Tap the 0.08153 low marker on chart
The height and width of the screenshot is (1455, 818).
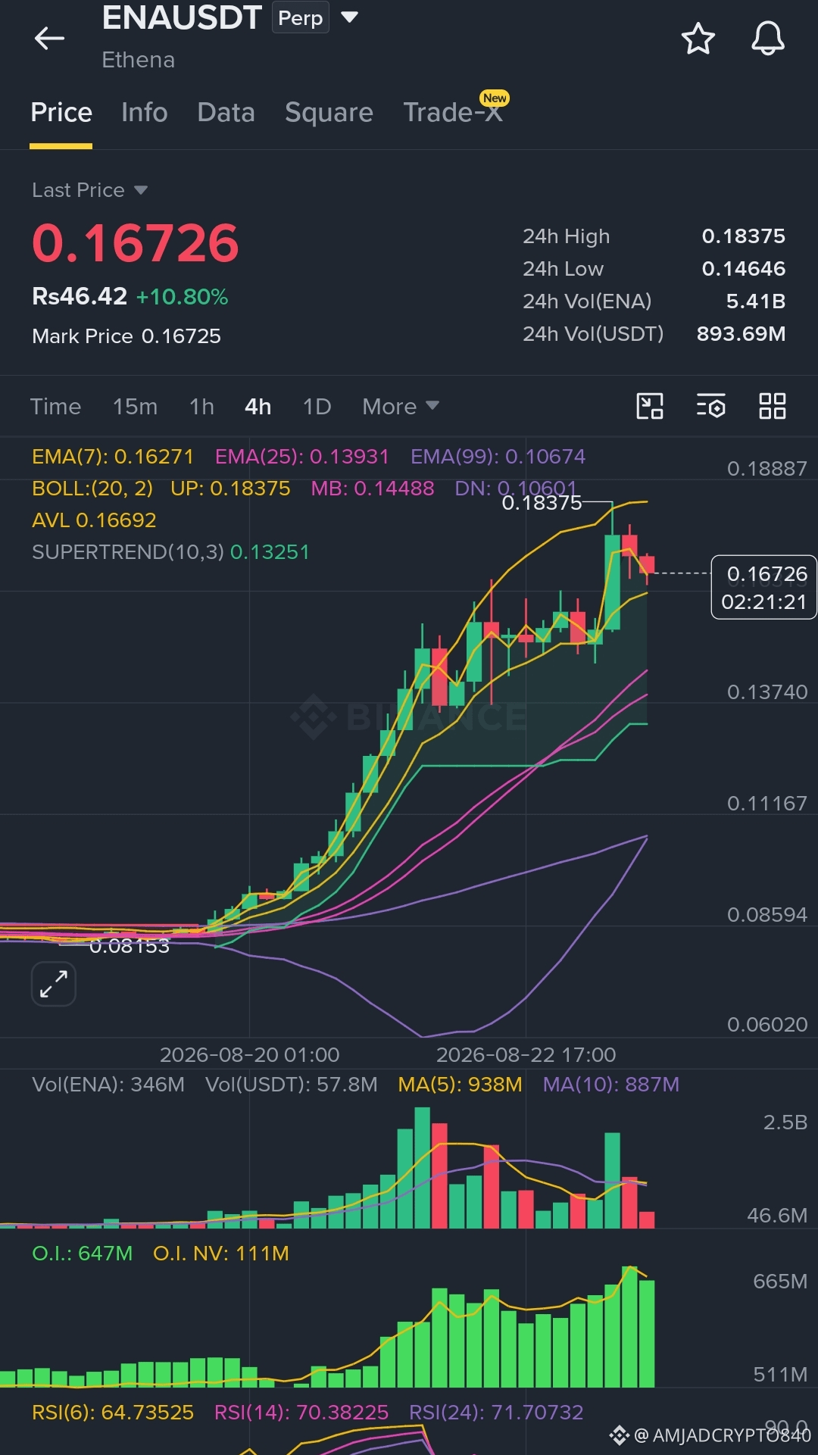pos(129,945)
